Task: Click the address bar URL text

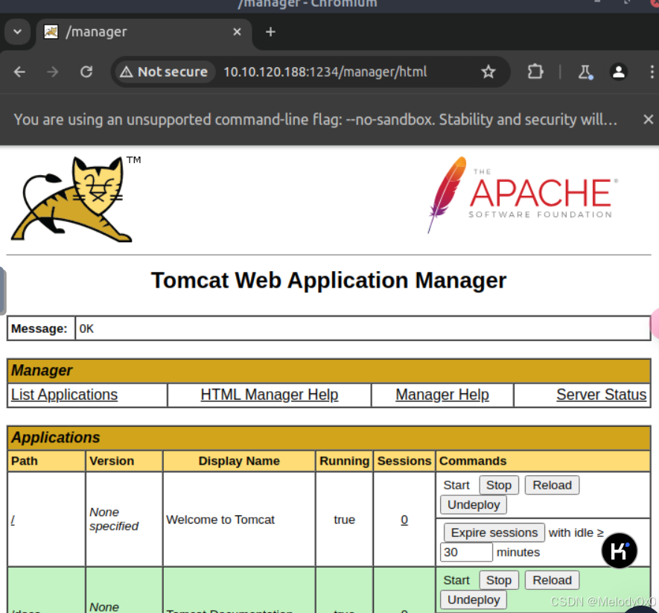Action: coord(325,72)
